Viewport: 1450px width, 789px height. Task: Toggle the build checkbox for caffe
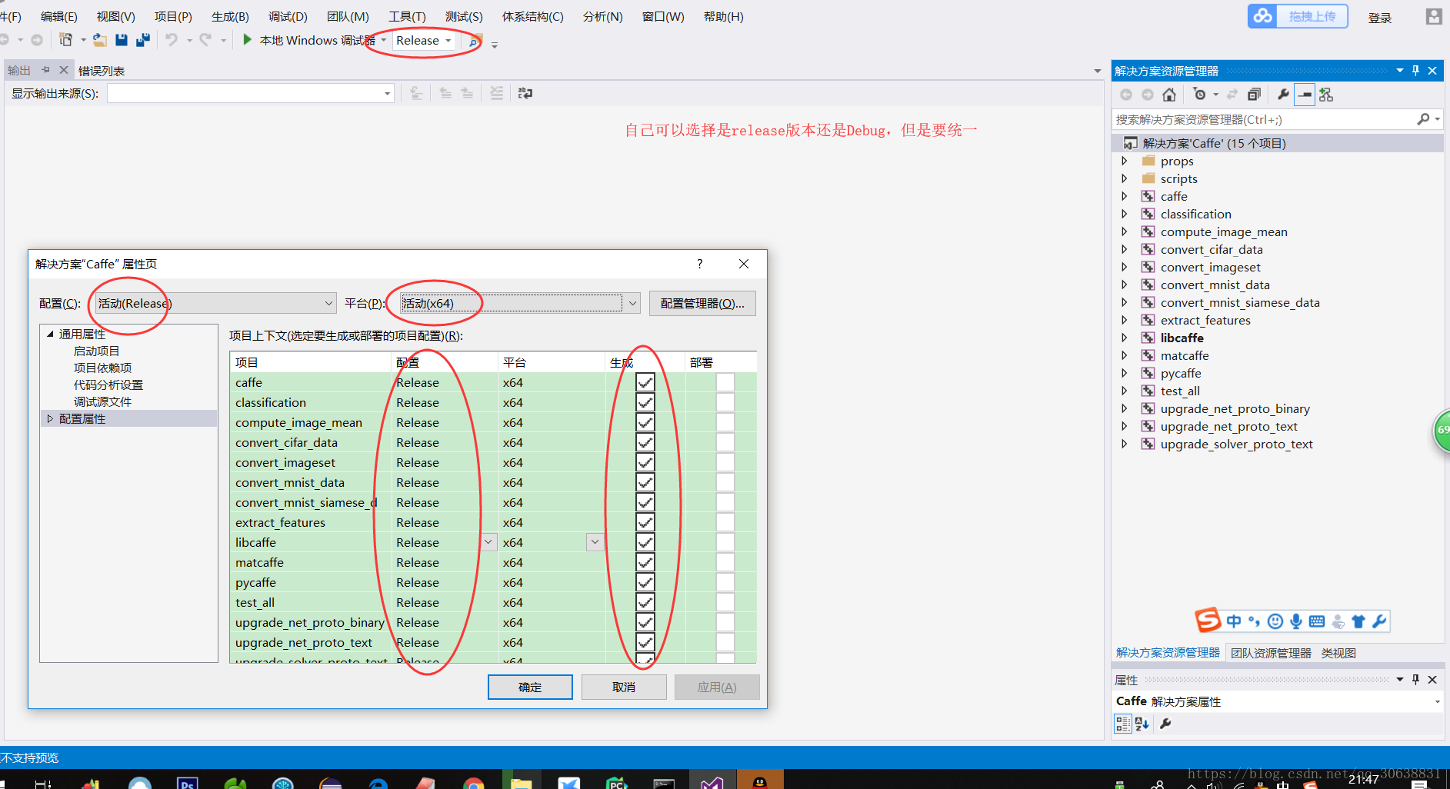(x=645, y=382)
